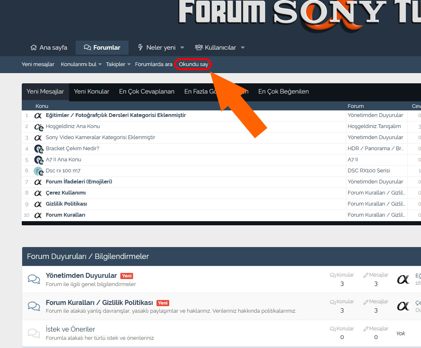Open the Forumlar navigation item
Screen dimensions: 421x348
[x=102, y=48]
